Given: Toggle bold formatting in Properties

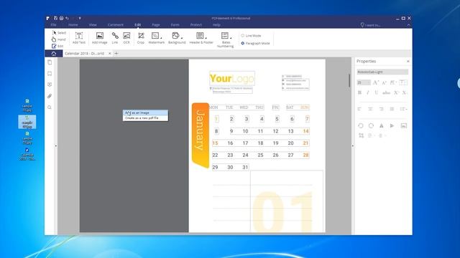Looking at the screenshot, I should (x=359, y=92).
